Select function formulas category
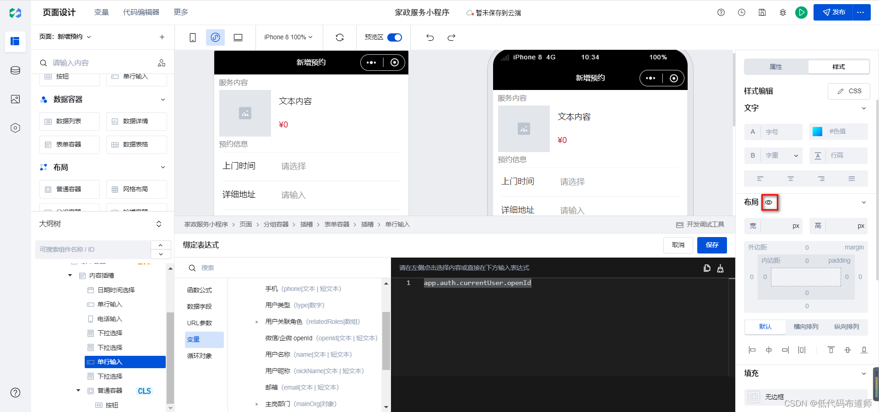Image resolution: width=879 pixels, height=412 pixels. click(200, 290)
